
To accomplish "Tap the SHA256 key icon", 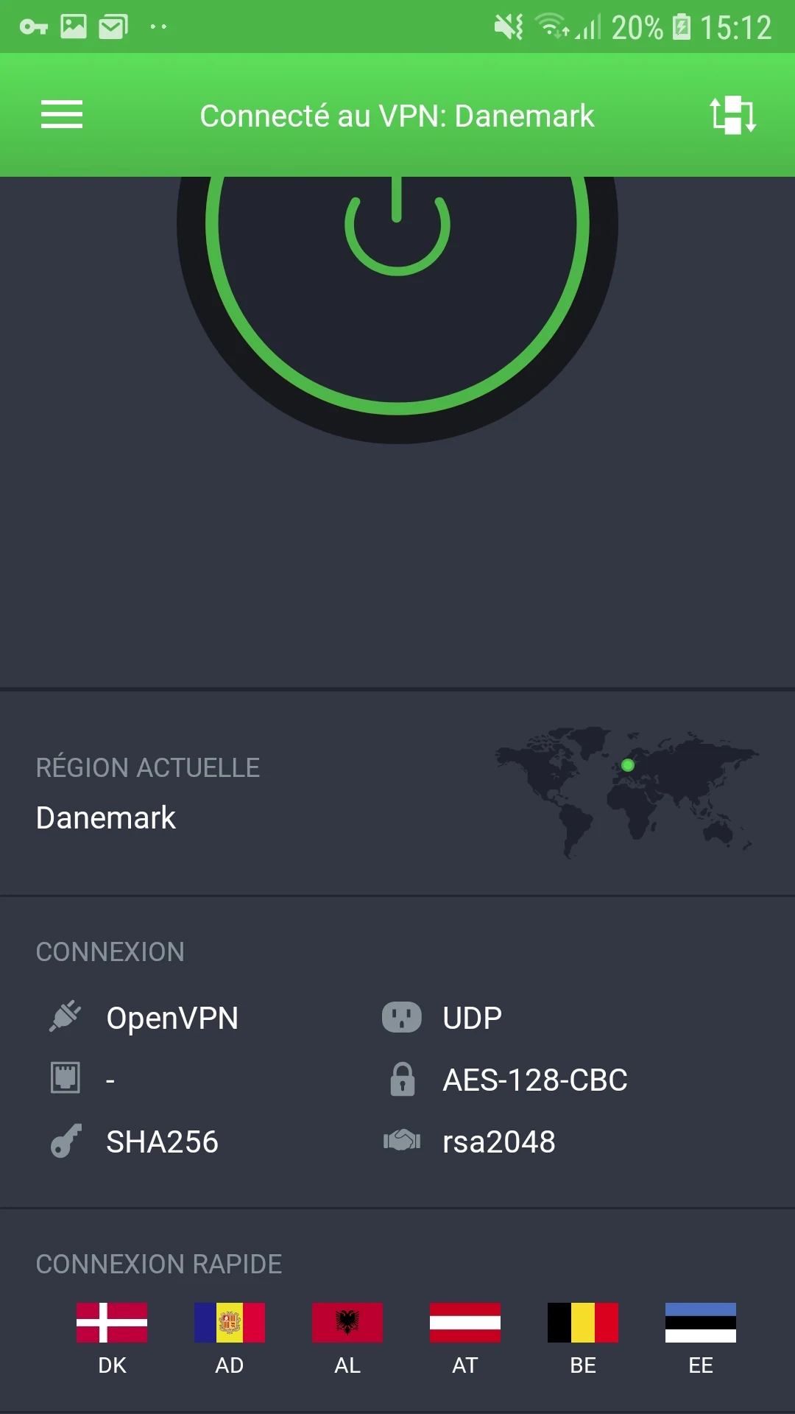I will (x=66, y=1142).
